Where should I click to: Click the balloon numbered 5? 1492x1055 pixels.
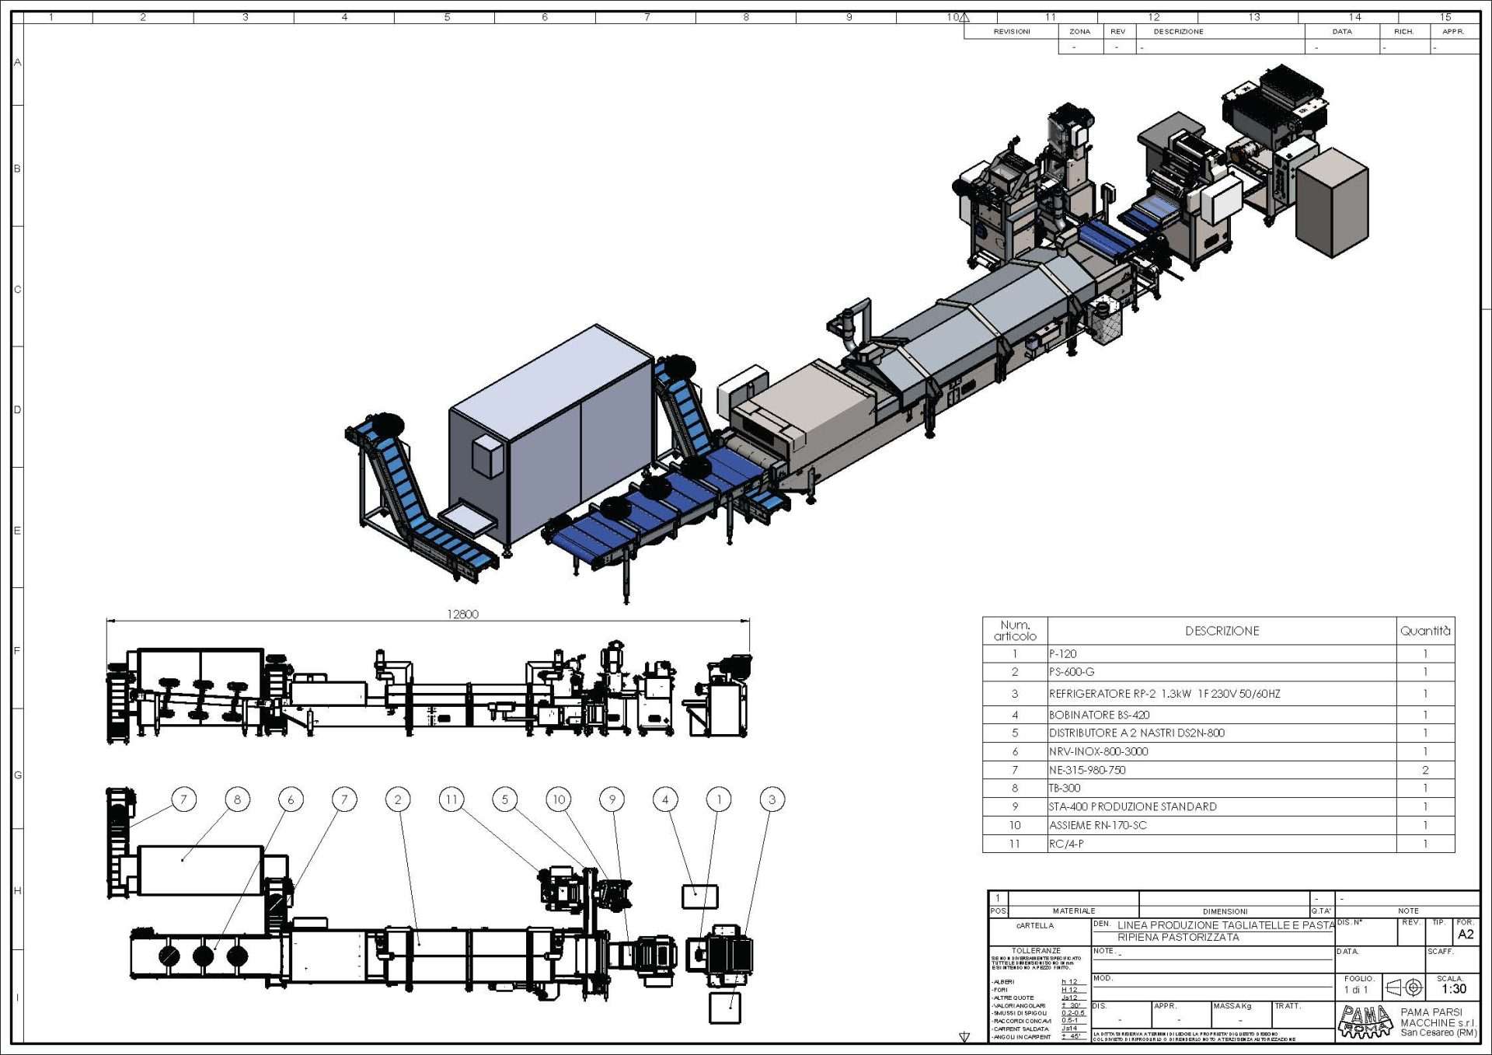click(505, 799)
